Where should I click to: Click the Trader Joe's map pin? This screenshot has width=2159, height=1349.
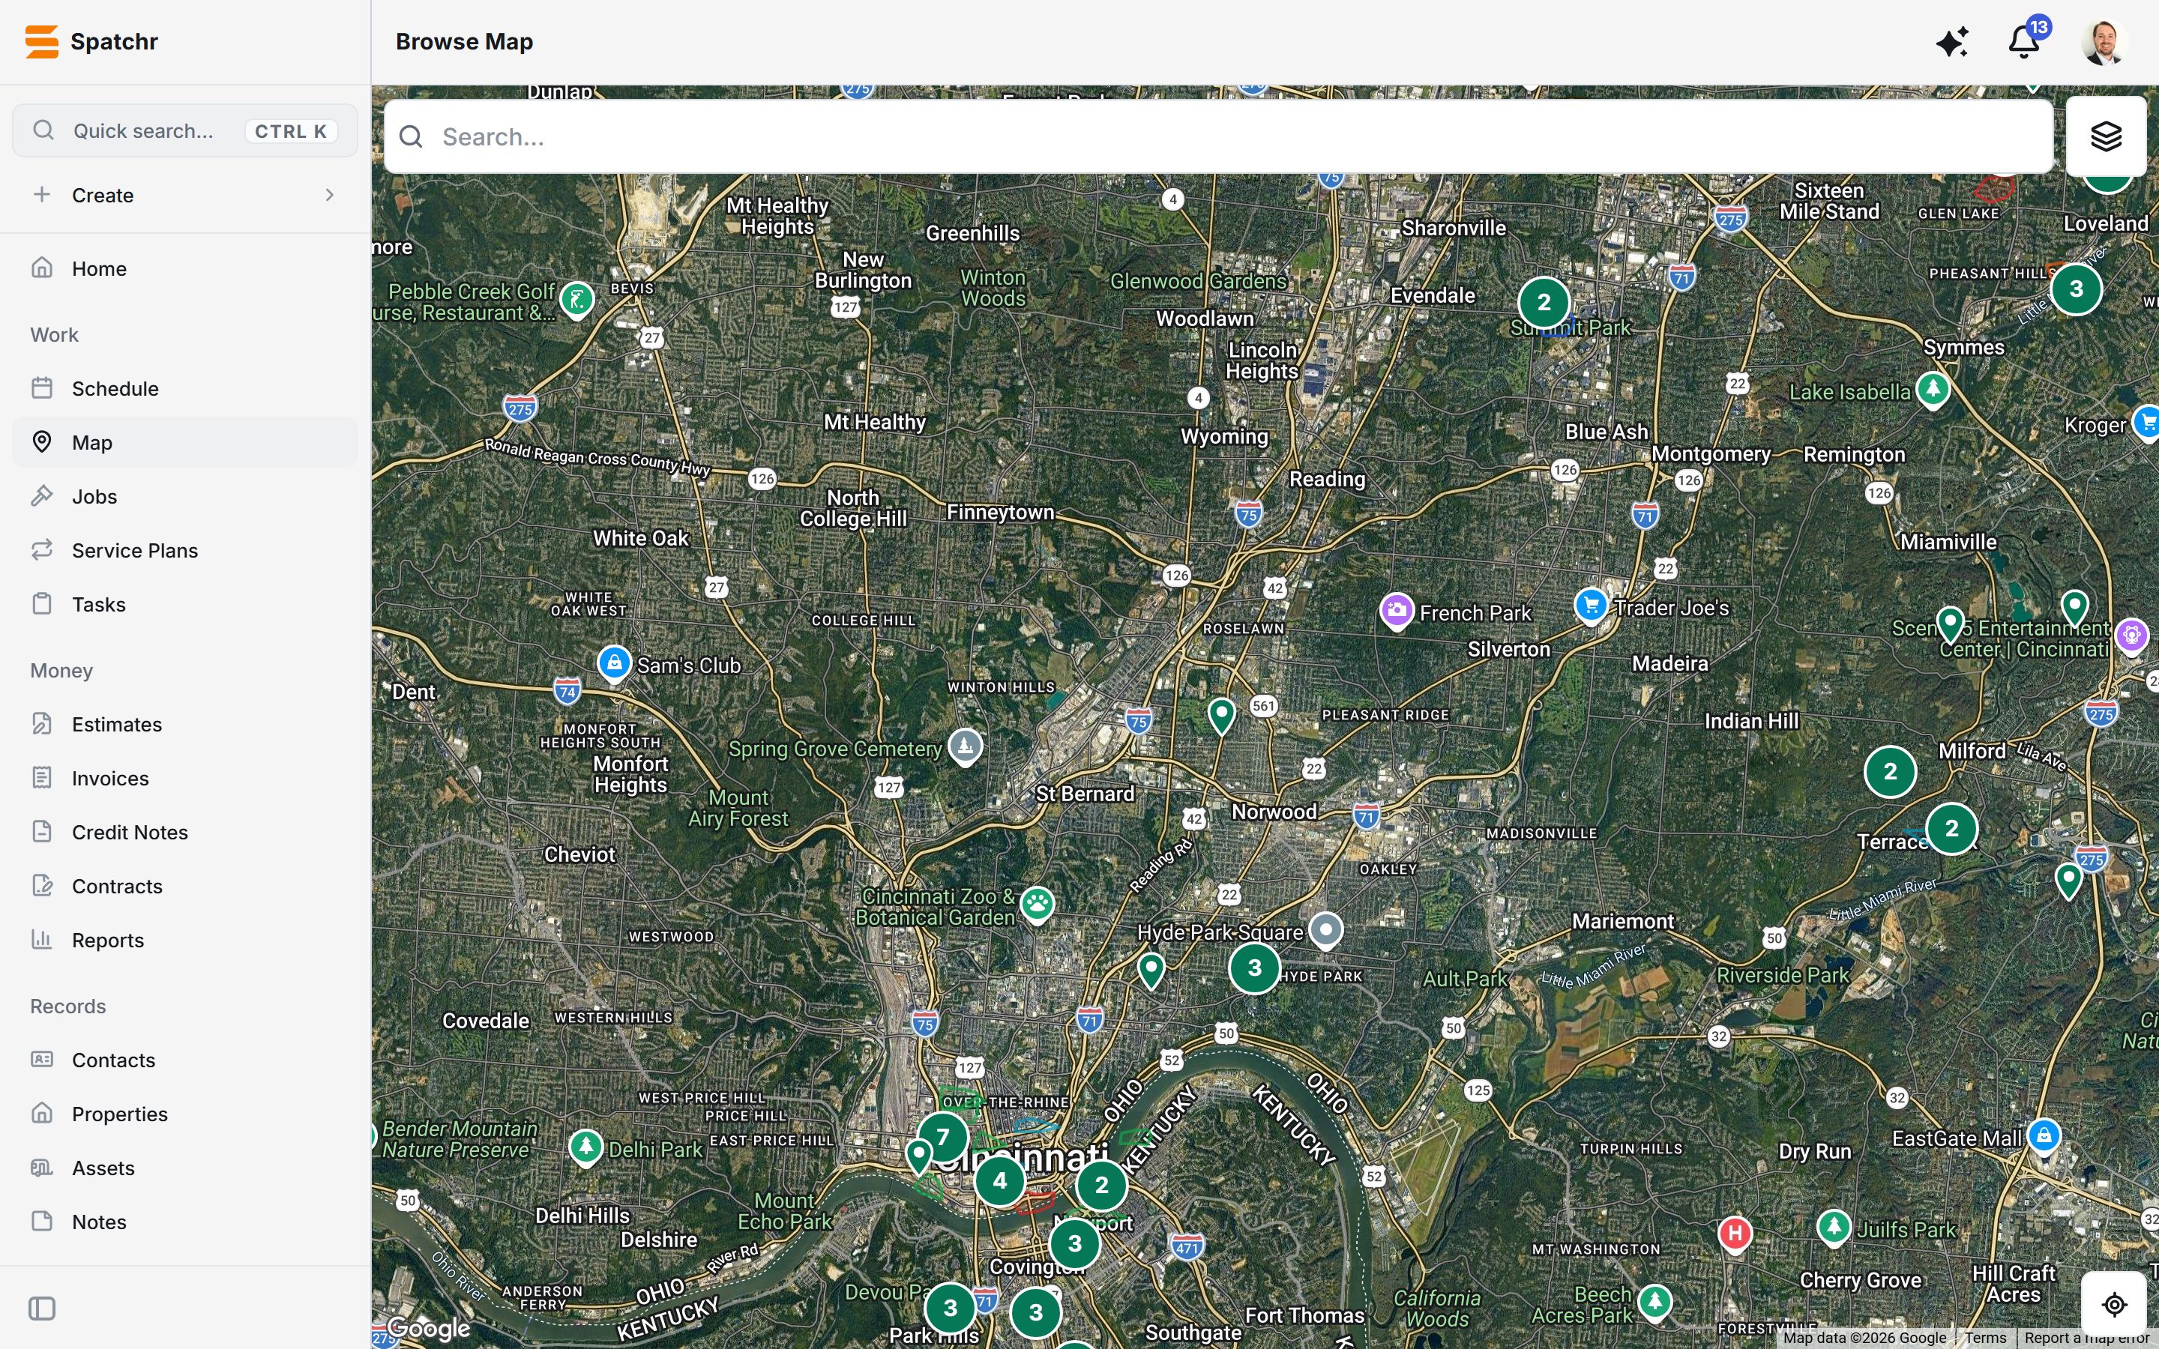coord(1591,607)
